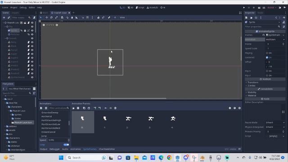Toggle distraction-free fullscreen mode
This screenshot has width=288, height=162.
coord(240,13)
